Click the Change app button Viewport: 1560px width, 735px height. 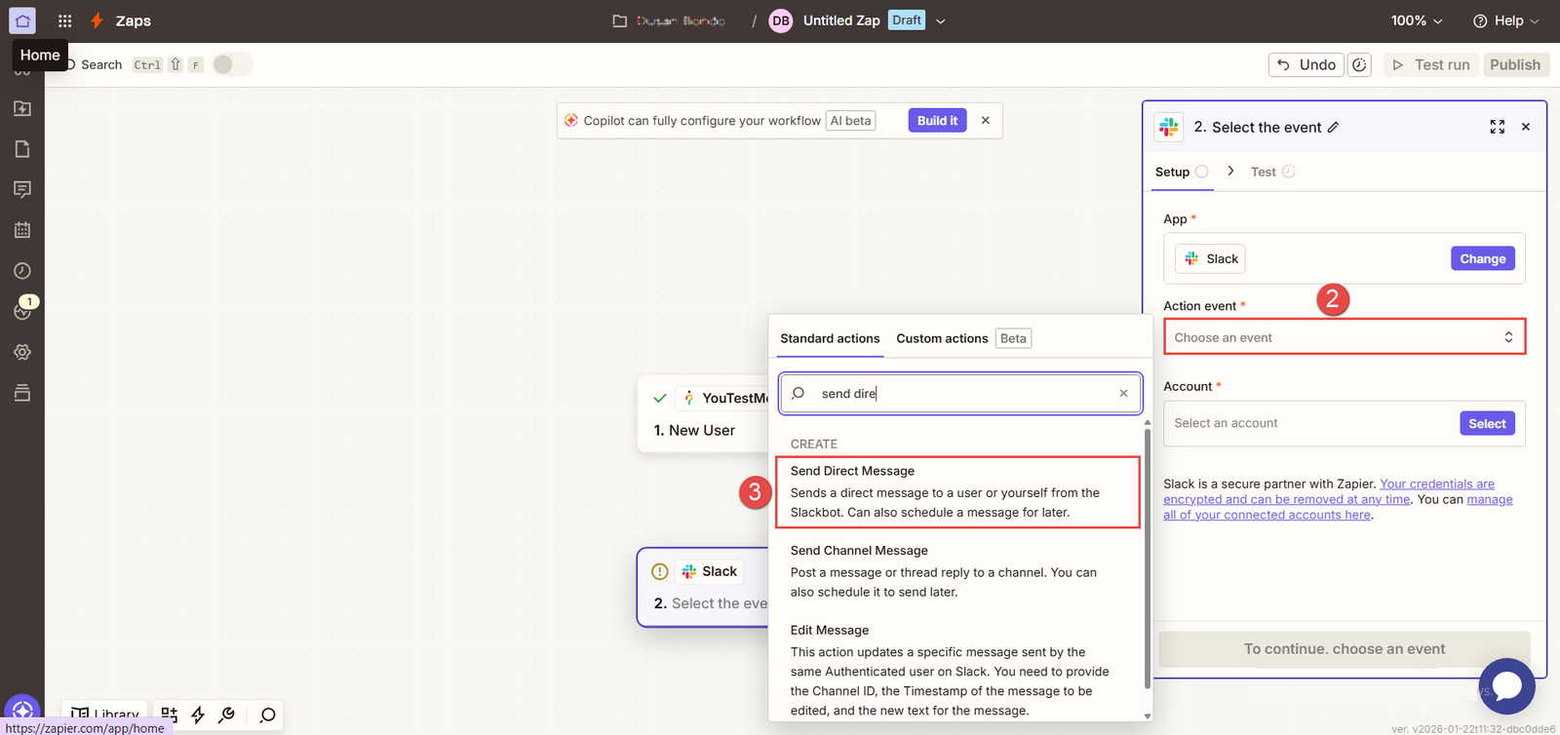point(1482,258)
